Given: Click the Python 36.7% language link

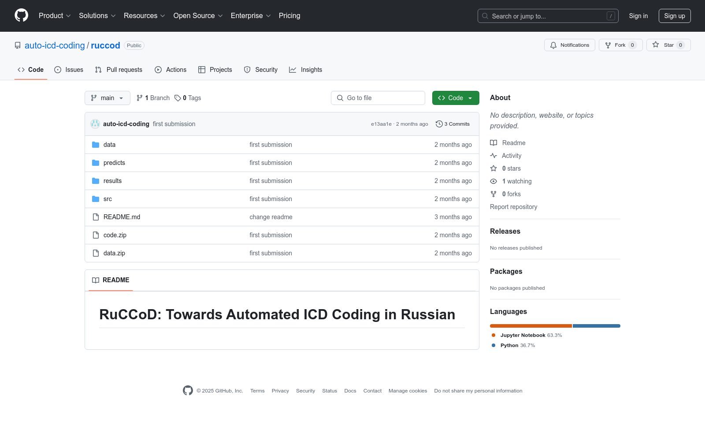Looking at the screenshot, I should 513,345.
